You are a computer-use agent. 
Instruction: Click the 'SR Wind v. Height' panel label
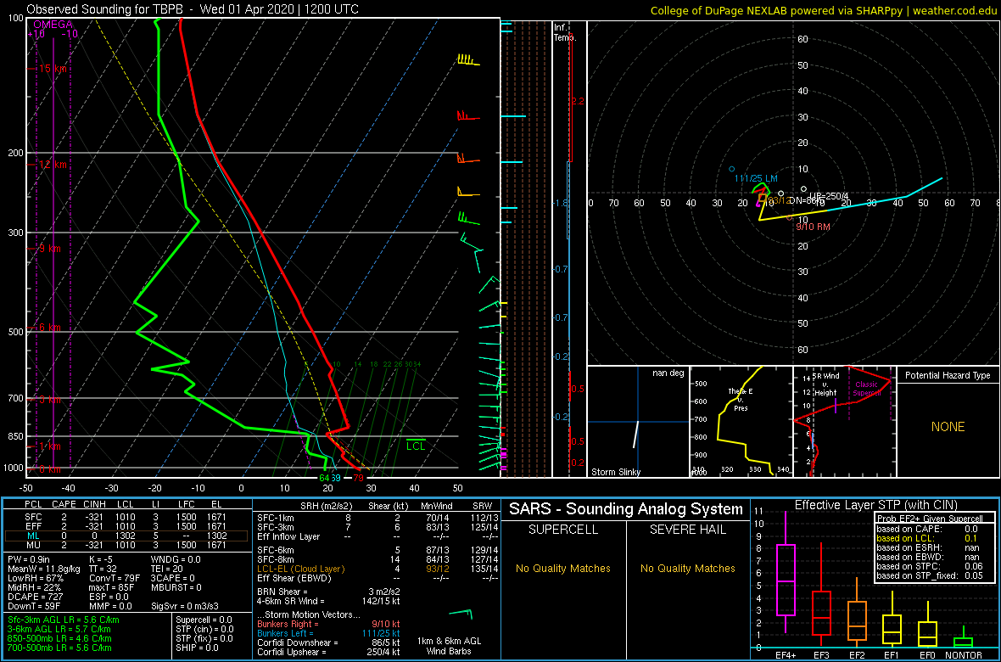coord(825,384)
